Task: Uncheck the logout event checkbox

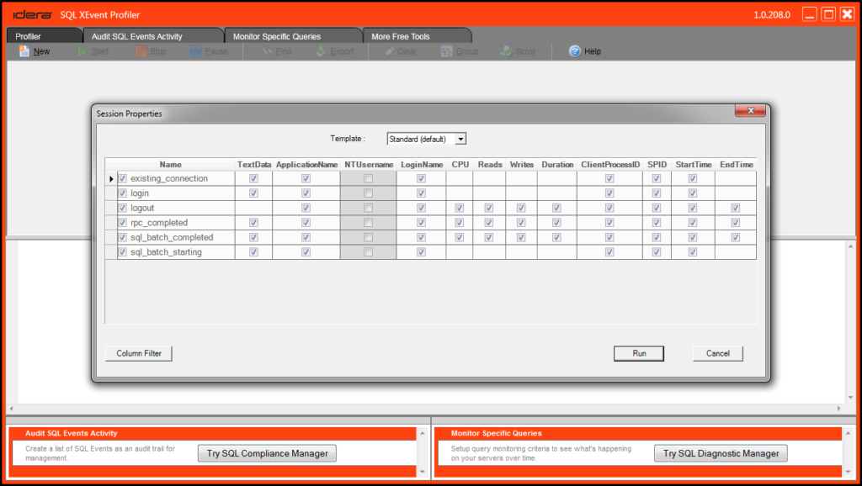Action: [x=123, y=209]
